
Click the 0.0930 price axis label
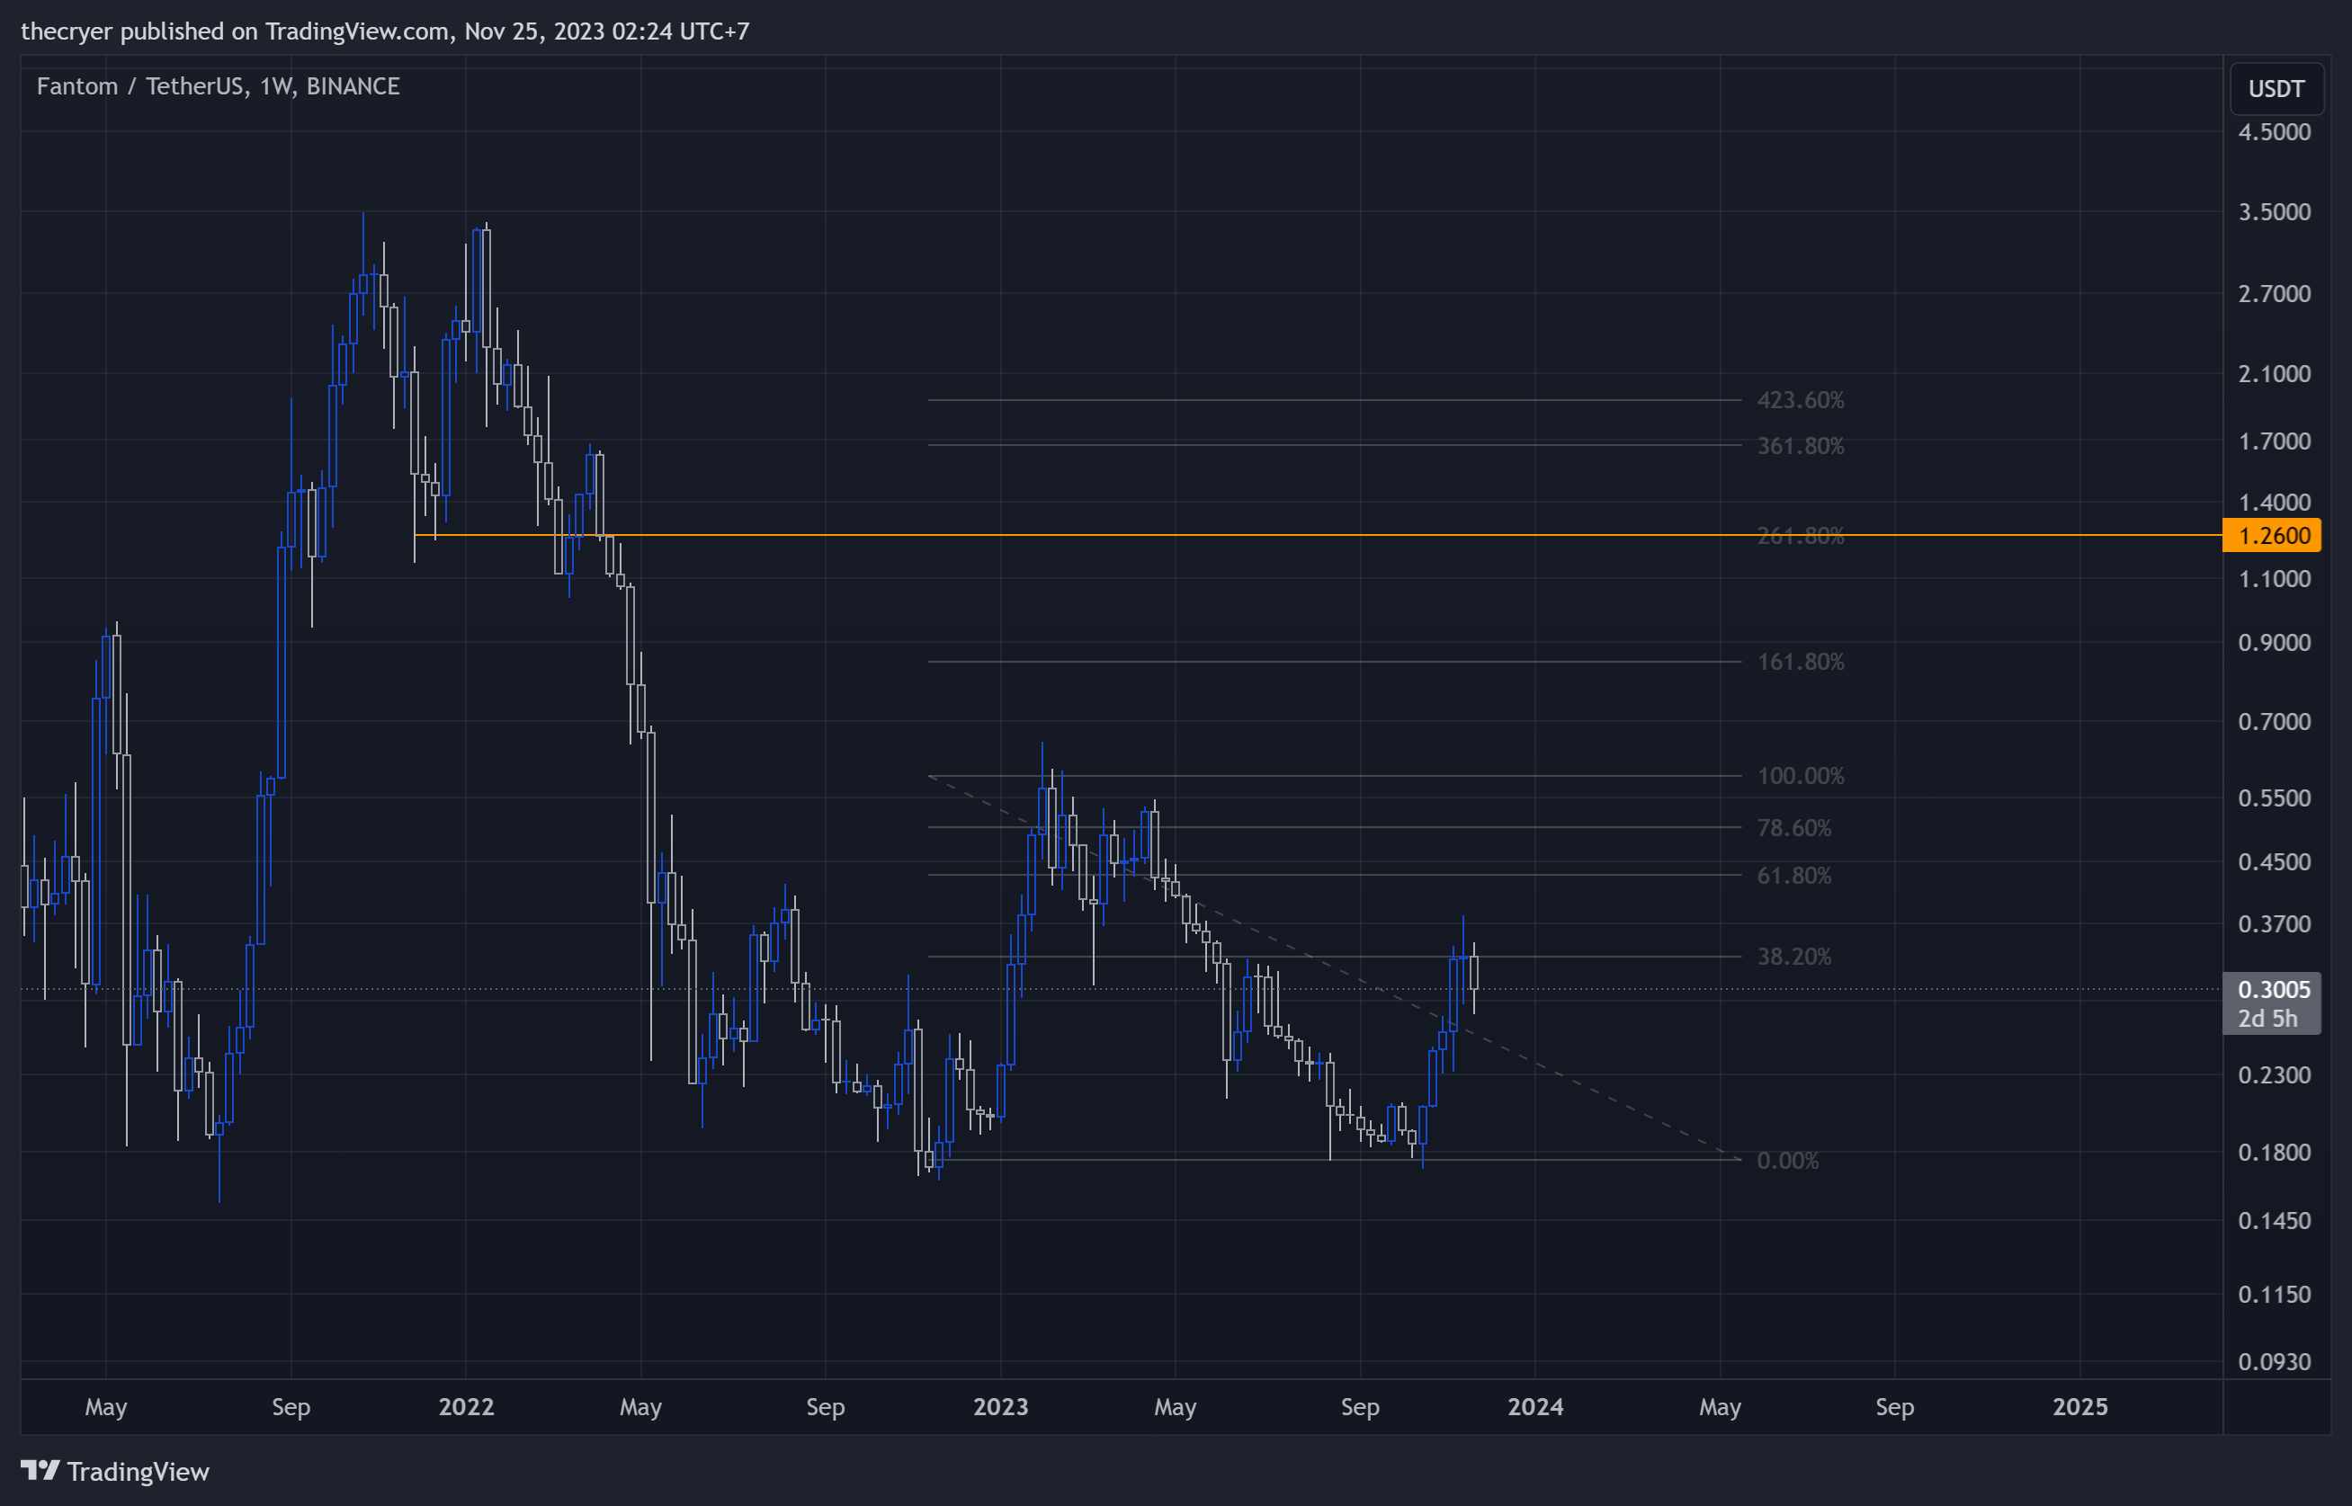tap(2275, 1362)
